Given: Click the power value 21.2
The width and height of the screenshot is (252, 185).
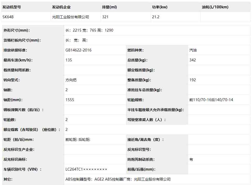Looking at the screenshot, I should click(156, 17).
